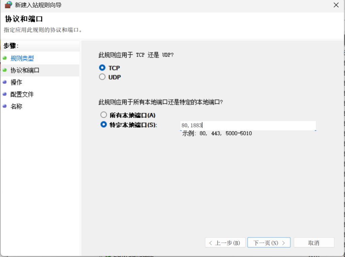
Task: Choose the UDP protocol radio button
Action: pos(102,77)
